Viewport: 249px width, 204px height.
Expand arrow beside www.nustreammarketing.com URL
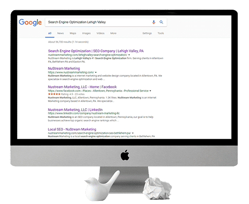coord(96,72)
